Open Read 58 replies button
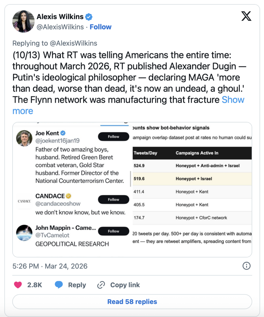This screenshot has width=264, height=317. coord(132,302)
